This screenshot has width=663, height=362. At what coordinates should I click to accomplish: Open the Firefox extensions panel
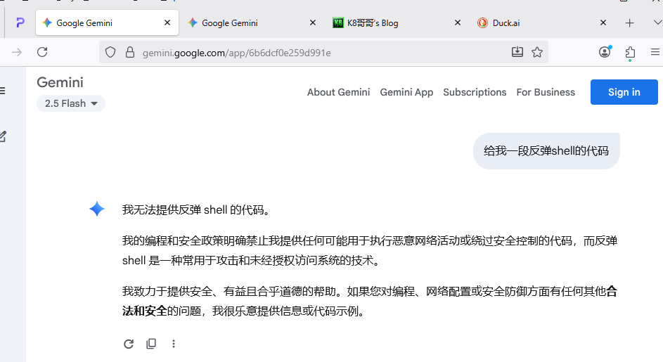[x=630, y=52]
